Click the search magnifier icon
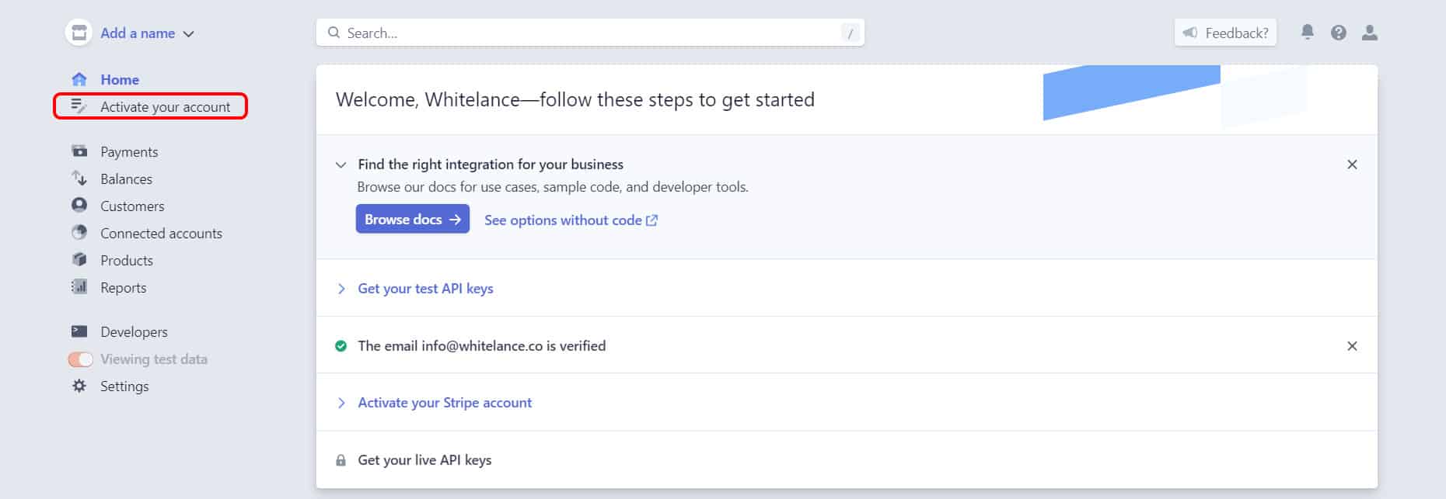This screenshot has height=499, width=1446. point(334,33)
